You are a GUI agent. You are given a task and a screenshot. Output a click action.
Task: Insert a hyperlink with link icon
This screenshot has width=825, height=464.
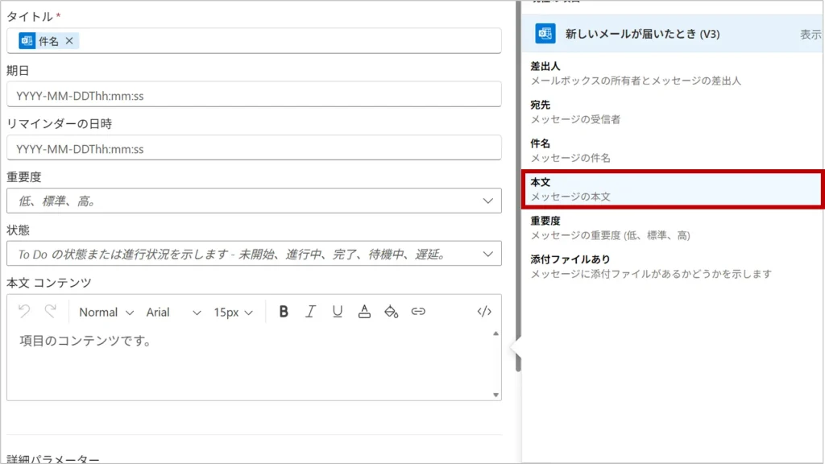tap(418, 312)
